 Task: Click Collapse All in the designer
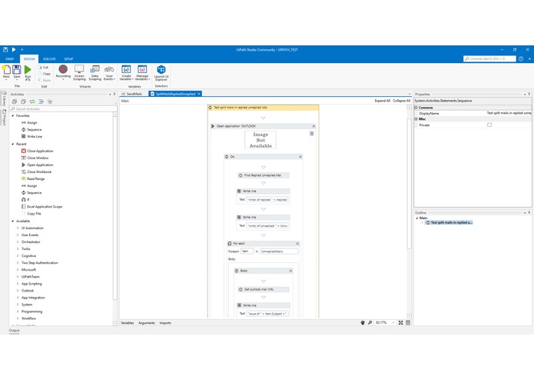coord(402,101)
